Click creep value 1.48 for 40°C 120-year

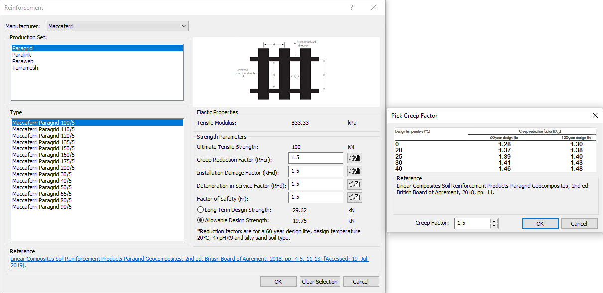pyautogui.click(x=576, y=169)
